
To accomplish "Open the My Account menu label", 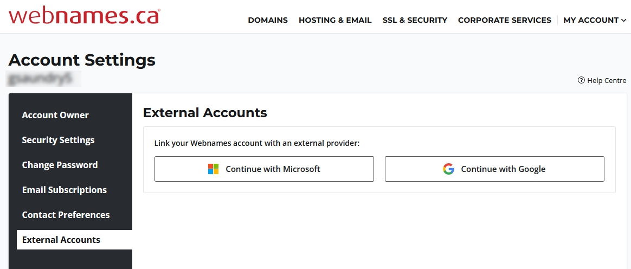I will coord(591,20).
